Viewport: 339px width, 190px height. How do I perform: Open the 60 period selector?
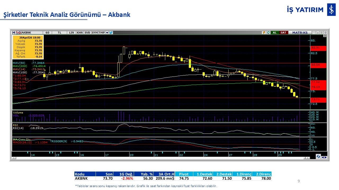click(x=47, y=33)
